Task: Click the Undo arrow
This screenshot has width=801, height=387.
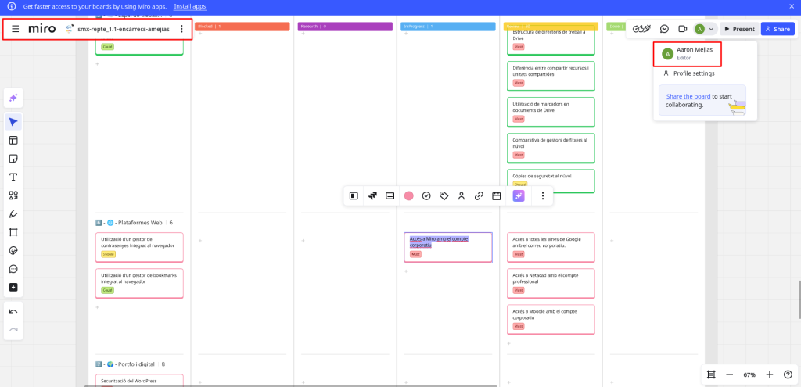Action: (x=13, y=311)
